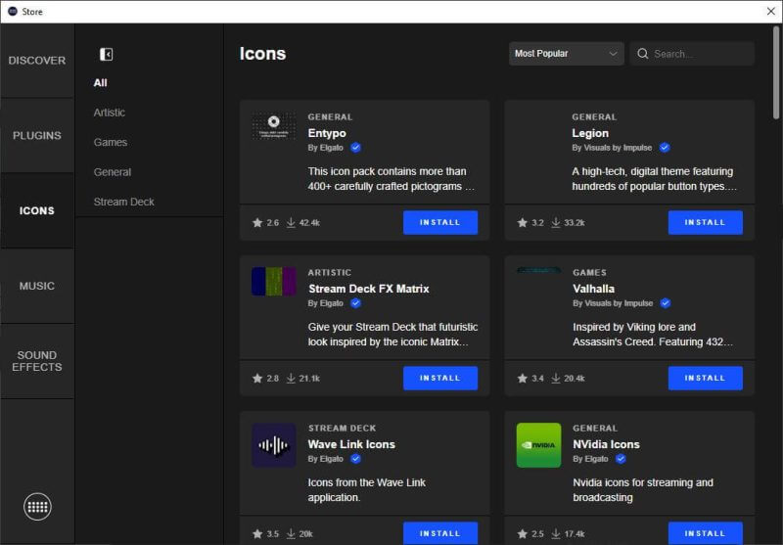Screen dimensions: 783x545
Task: Filter by Stream Deck category
Action: point(124,202)
